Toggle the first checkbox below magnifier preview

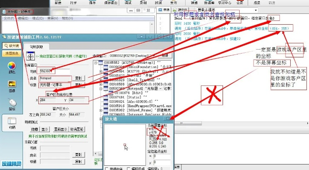click(x=107, y=168)
